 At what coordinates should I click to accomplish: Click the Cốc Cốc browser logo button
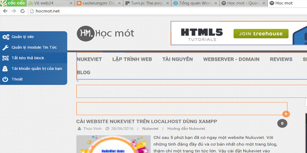[x=13, y=3]
